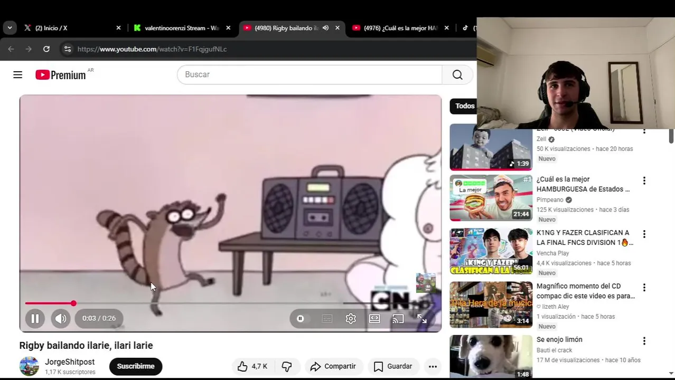The height and width of the screenshot is (380, 675).
Task: Switch to valentinoorenzi Stream tab
Action: pyautogui.click(x=181, y=28)
